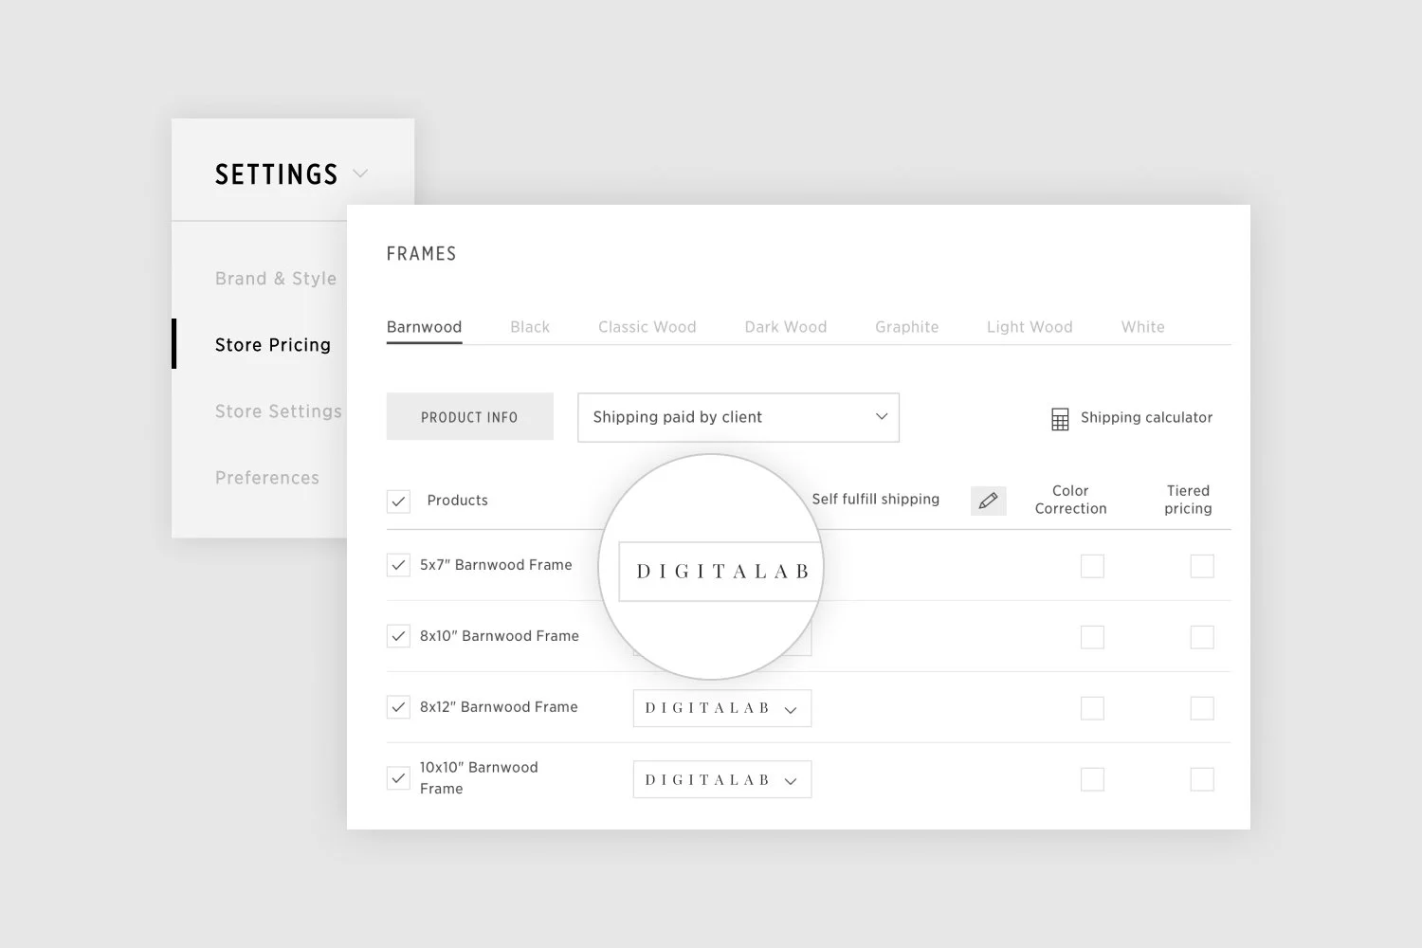Enable Color Correction for 5x7" Barnwood Frame

1092,566
